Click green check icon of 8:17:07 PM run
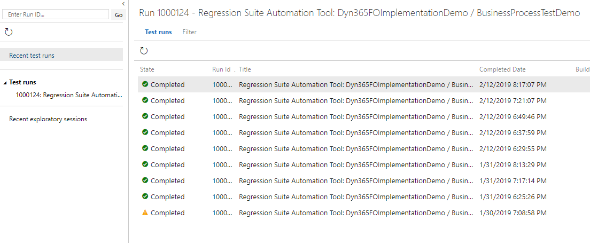The height and width of the screenshot is (243, 590). 145,84
